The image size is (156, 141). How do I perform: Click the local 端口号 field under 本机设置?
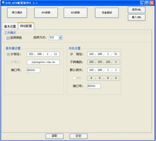point(94,86)
